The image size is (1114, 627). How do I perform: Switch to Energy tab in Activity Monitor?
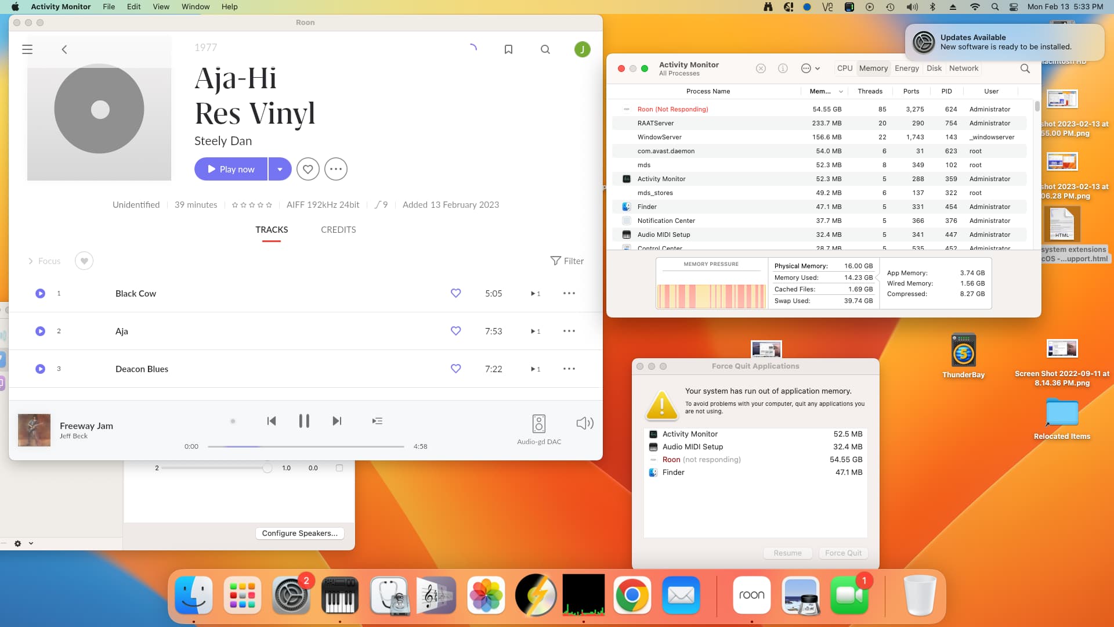coord(907,69)
